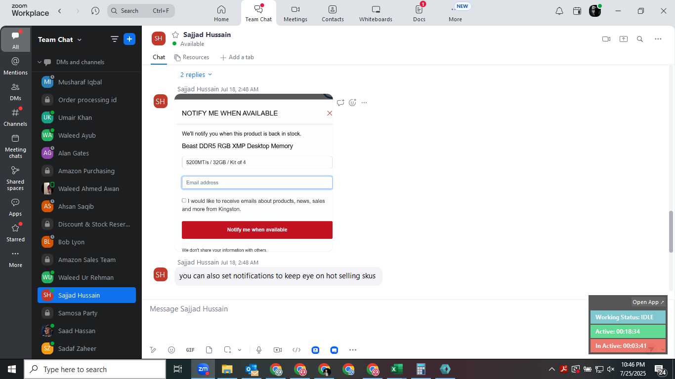Open the Notify Me screenshot image
Screen dimensions: 675x379
point(253,173)
